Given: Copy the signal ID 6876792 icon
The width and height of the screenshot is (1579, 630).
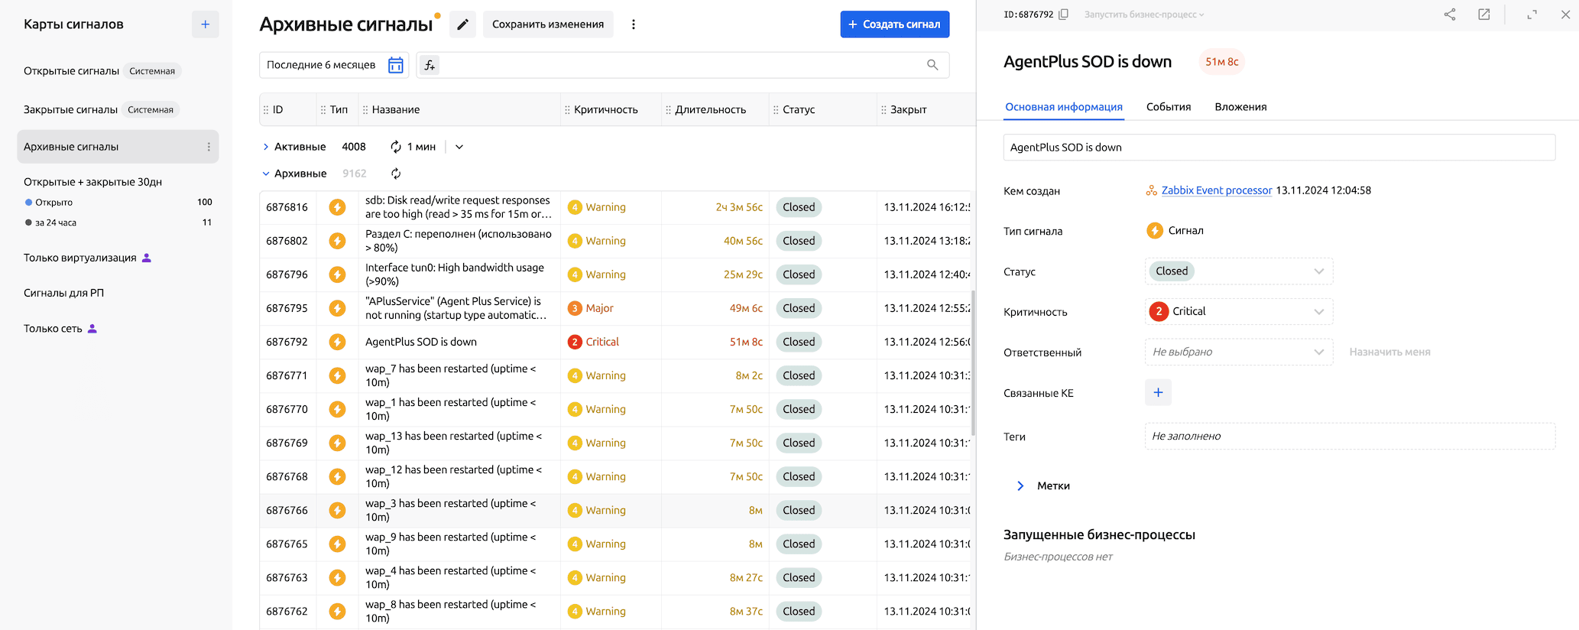Looking at the screenshot, I should tap(1063, 15).
